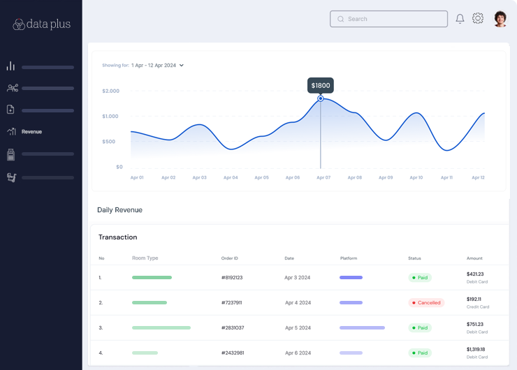
Task: Click the Daily Revenue heading
Action: click(x=119, y=210)
